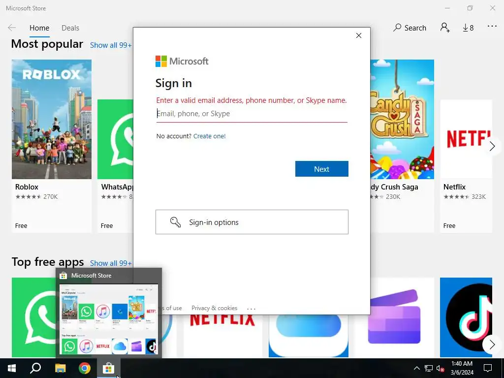Screen dimensions: 504x378
Task: Open the Privacy & cookies link
Action: pyautogui.click(x=215, y=308)
